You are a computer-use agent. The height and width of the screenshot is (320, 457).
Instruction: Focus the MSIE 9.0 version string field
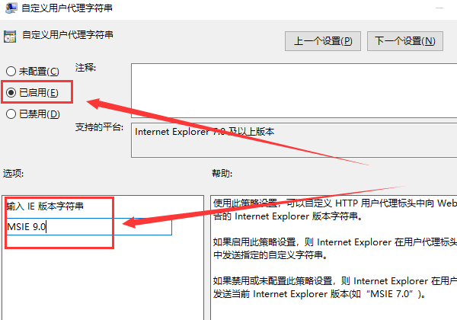[x=89, y=227]
